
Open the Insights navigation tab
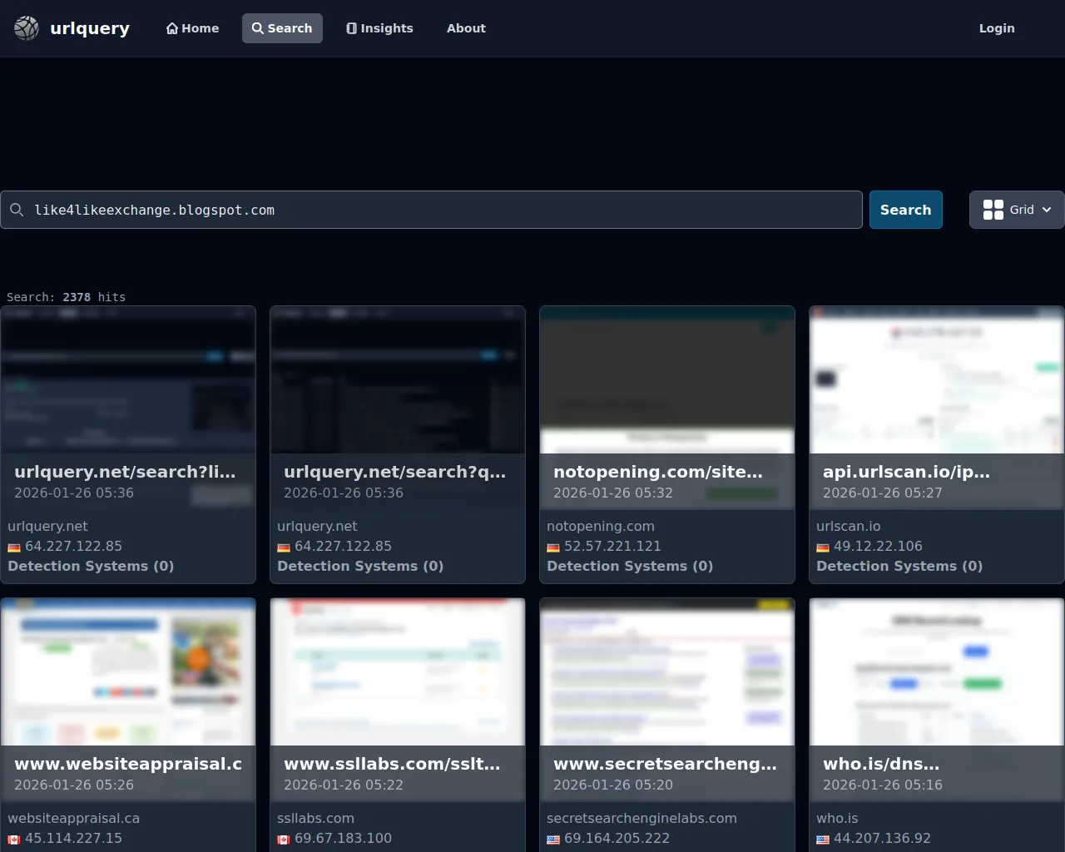[x=379, y=28]
